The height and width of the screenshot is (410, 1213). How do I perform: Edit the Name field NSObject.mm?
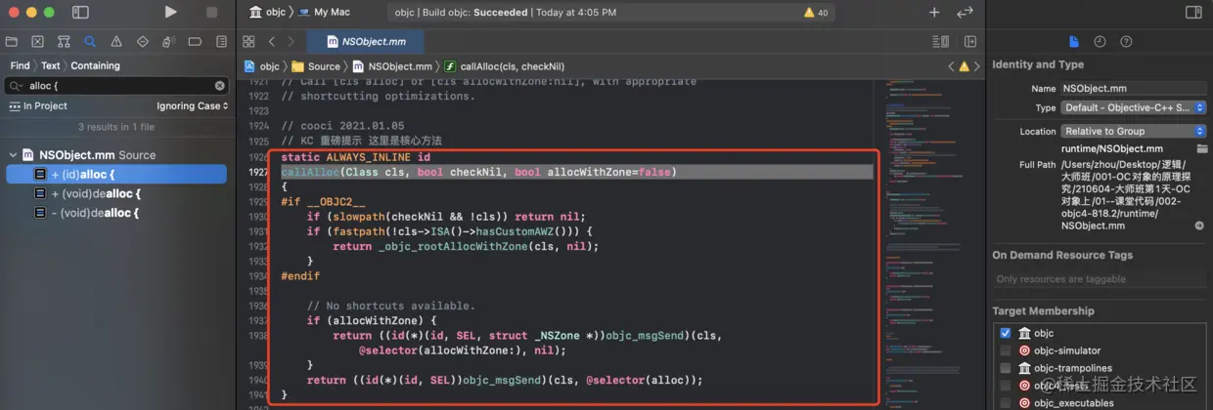1132,88
